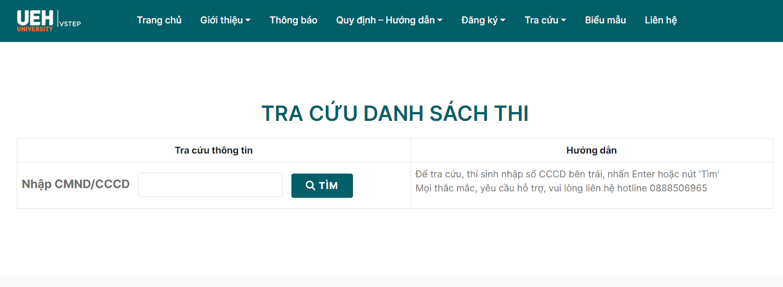Expand the Tra cứu dropdown menu
783x287 pixels.
point(545,20)
